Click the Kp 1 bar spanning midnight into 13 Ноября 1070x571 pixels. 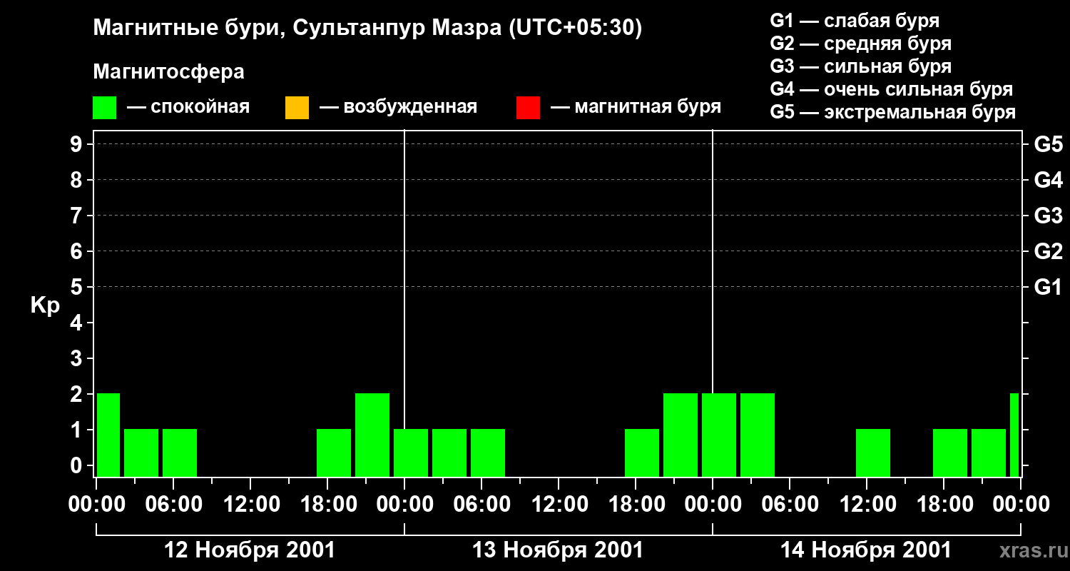click(x=411, y=453)
